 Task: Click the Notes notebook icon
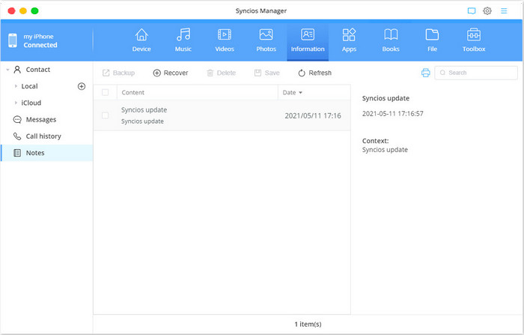tap(17, 153)
